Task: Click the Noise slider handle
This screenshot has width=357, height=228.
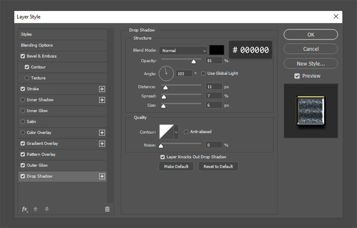Action: coord(161,146)
